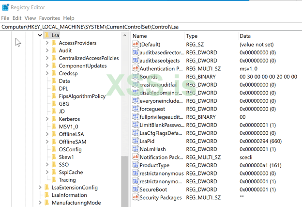Open the Edit menu
The height and width of the screenshot is (207, 302).
tap(17, 18)
